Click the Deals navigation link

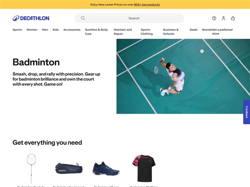coord(194,30)
